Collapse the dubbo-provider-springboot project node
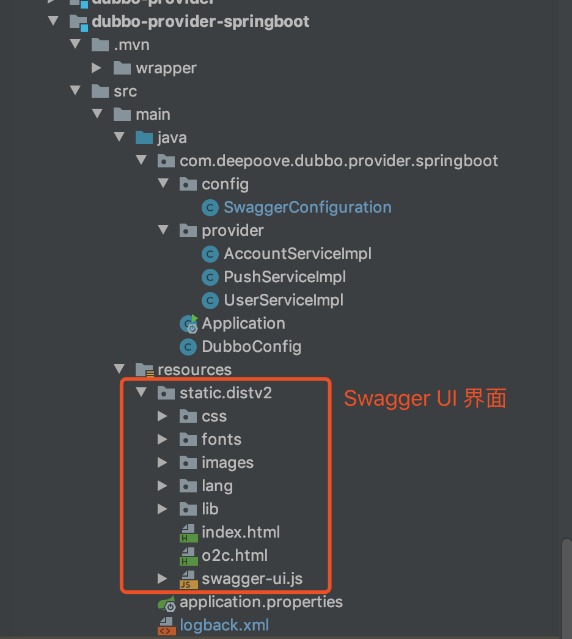Screen dimensions: 572x639 coord(53,21)
